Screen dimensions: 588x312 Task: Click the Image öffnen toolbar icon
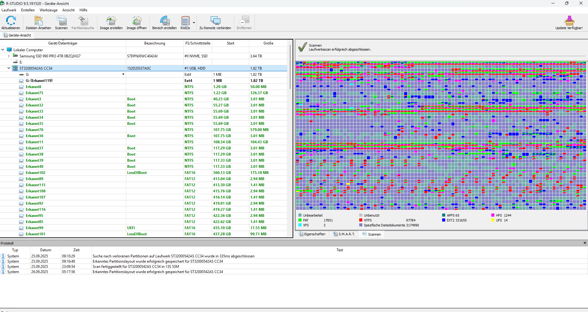tap(137, 21)
